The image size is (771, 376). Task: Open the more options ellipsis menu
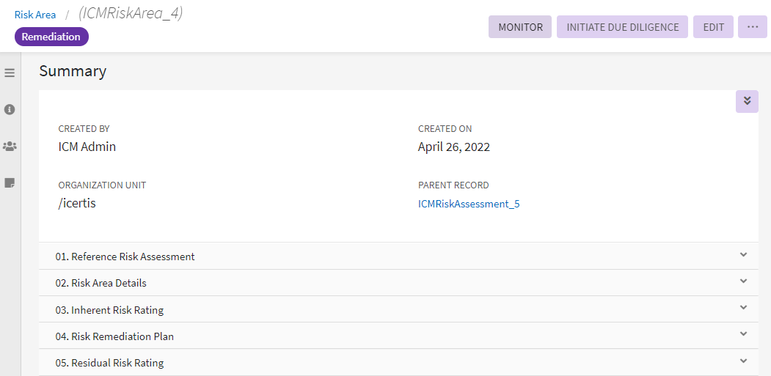752,27
